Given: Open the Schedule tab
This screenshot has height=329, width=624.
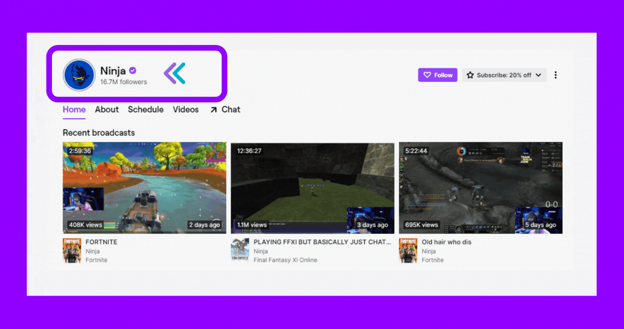Looking at the screenshot, I should click(x=146, y=110).
